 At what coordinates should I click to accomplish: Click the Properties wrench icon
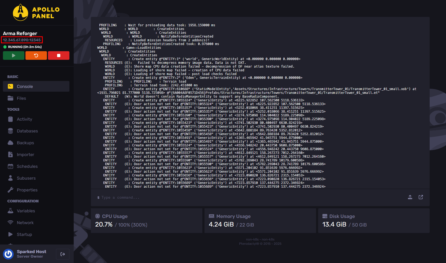(10, 190)
